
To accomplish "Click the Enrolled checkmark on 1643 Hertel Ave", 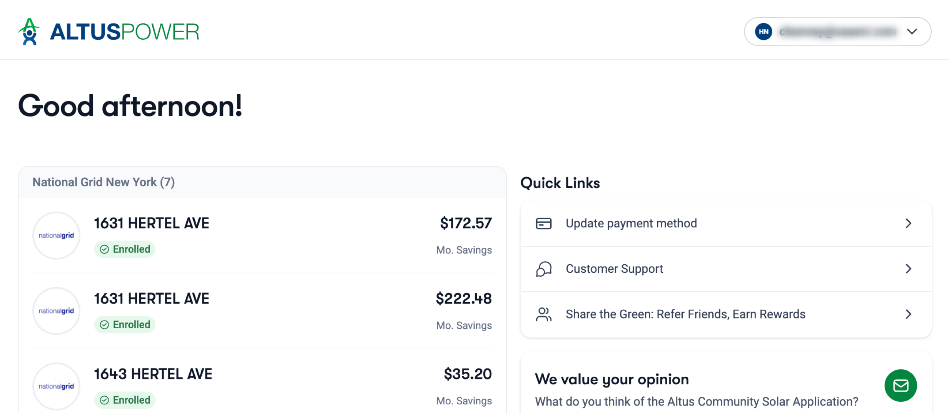I will (105, 400).
